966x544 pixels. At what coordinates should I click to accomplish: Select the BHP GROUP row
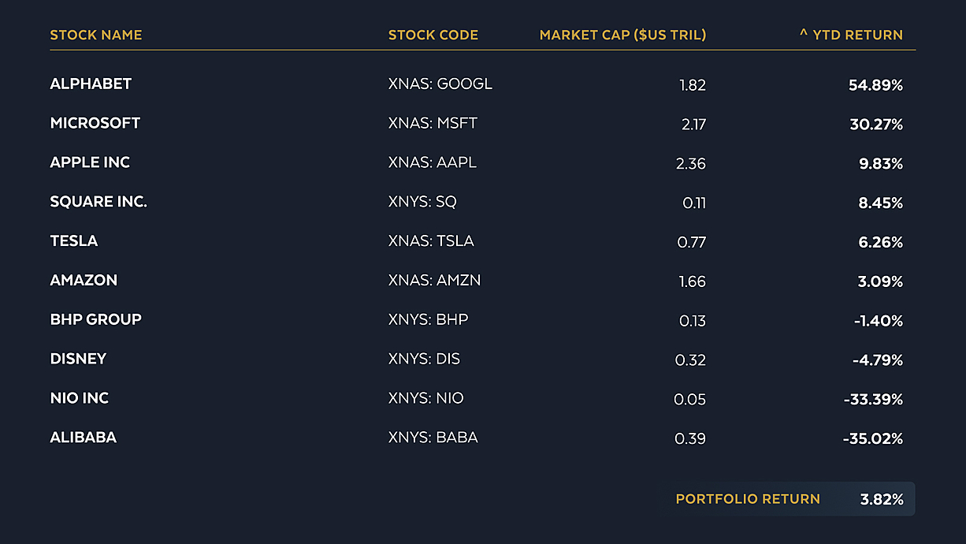(482, 321)
